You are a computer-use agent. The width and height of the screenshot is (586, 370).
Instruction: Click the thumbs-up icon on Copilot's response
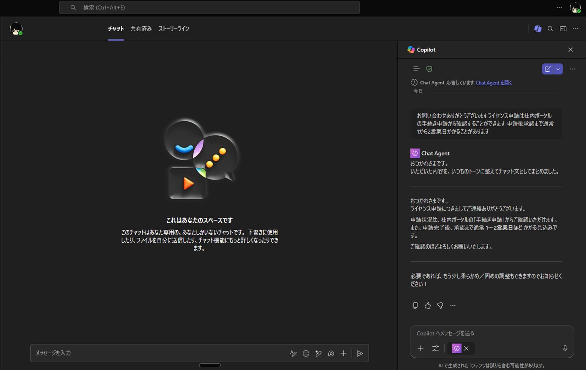pos(428,305)
